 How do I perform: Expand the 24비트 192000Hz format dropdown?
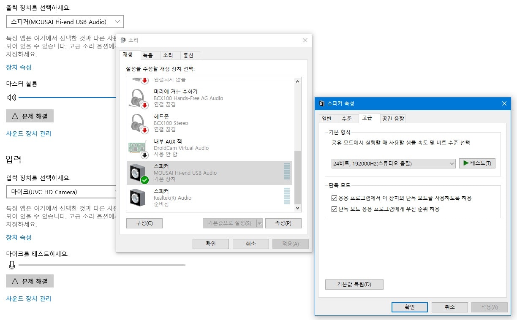(393, 163)
